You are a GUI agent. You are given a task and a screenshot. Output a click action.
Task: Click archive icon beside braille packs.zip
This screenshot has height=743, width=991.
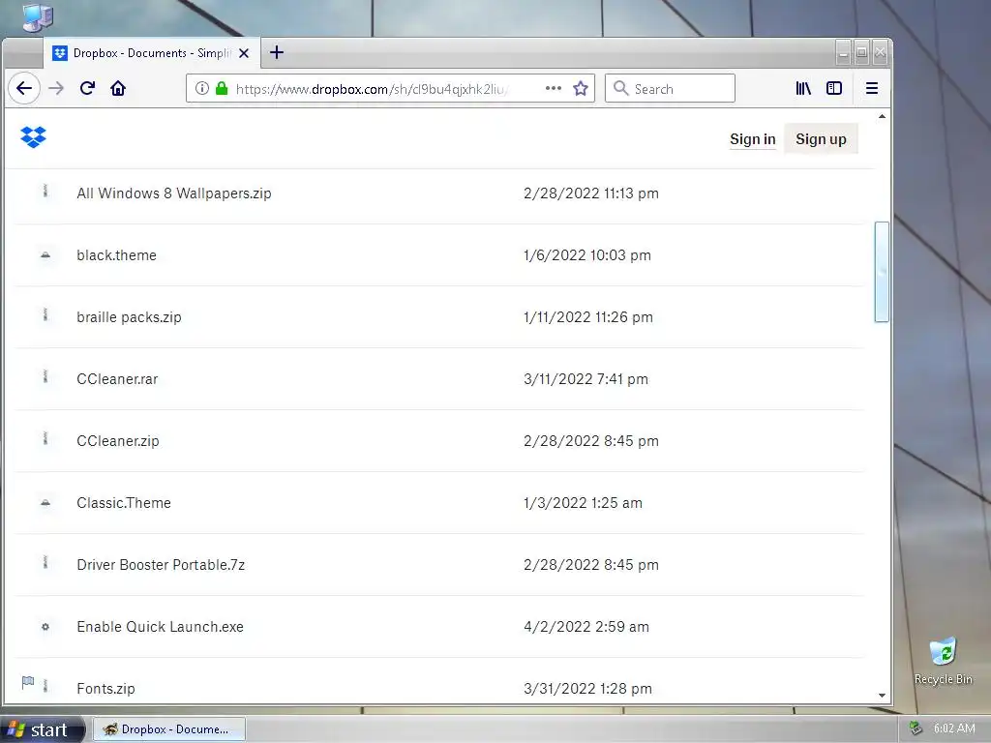tap(45, 314)
